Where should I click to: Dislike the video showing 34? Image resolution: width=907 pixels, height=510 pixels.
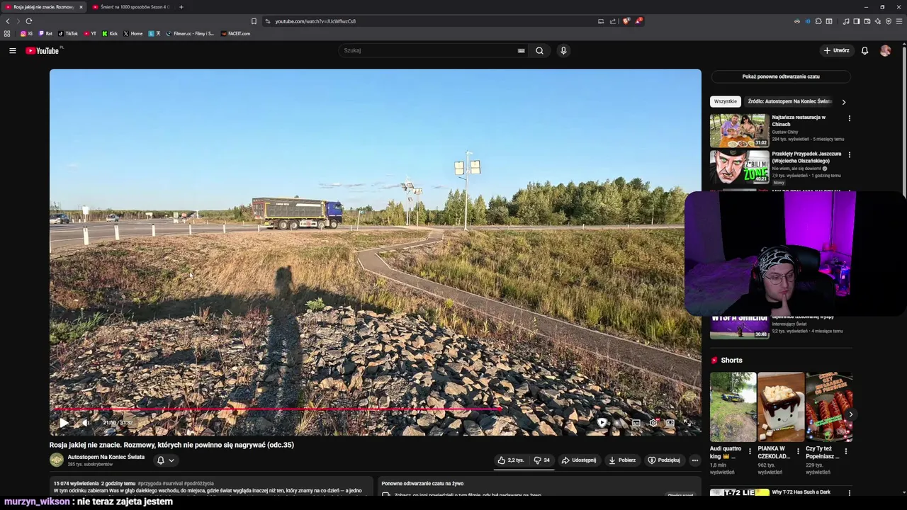[542, 460]
